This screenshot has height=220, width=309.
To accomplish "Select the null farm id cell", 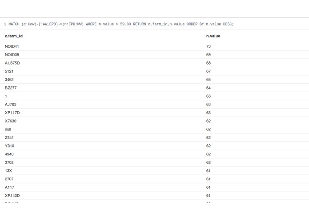I will click(8, 129).
